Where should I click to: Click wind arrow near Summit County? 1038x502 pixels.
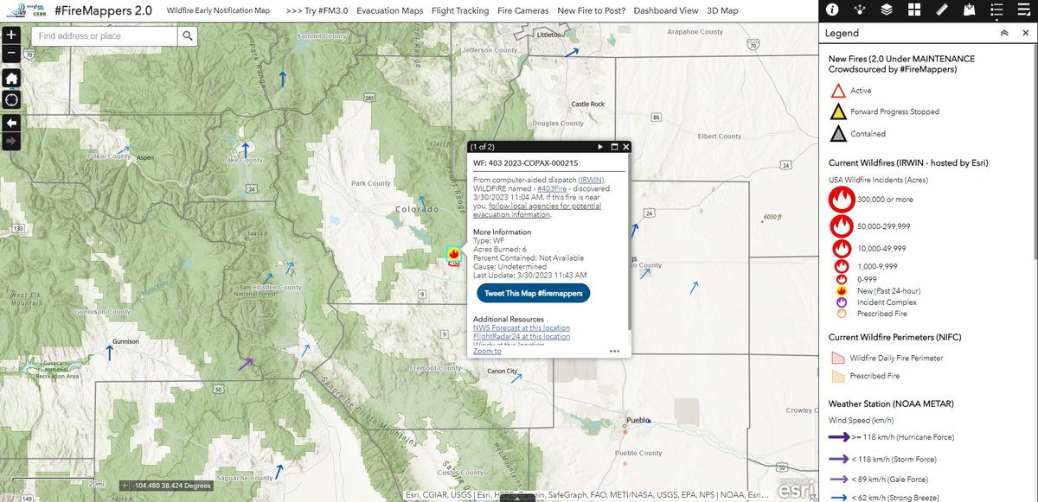tap(282, 79)
